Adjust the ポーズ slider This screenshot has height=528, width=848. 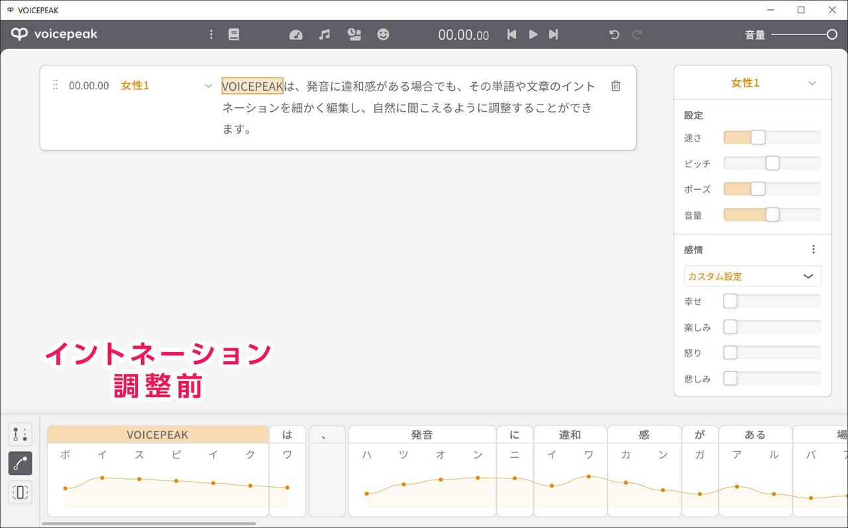coord(772,189)
